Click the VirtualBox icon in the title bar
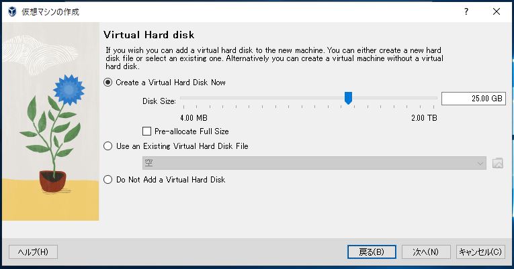The width and height of the screenshot is (514, 269). pyautogui.click(x=11, y=12)
